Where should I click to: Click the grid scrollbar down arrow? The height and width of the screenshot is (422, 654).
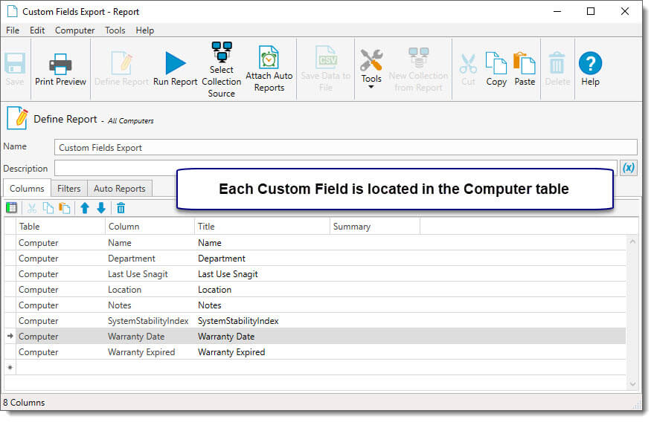click(632, 384)
